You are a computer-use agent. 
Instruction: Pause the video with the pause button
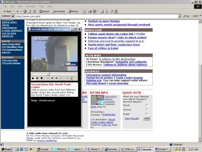[37, 78]
